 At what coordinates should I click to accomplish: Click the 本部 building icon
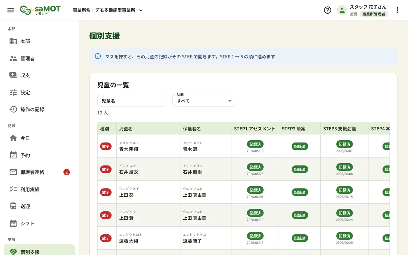pyautogui.click(x=13, y=41)
